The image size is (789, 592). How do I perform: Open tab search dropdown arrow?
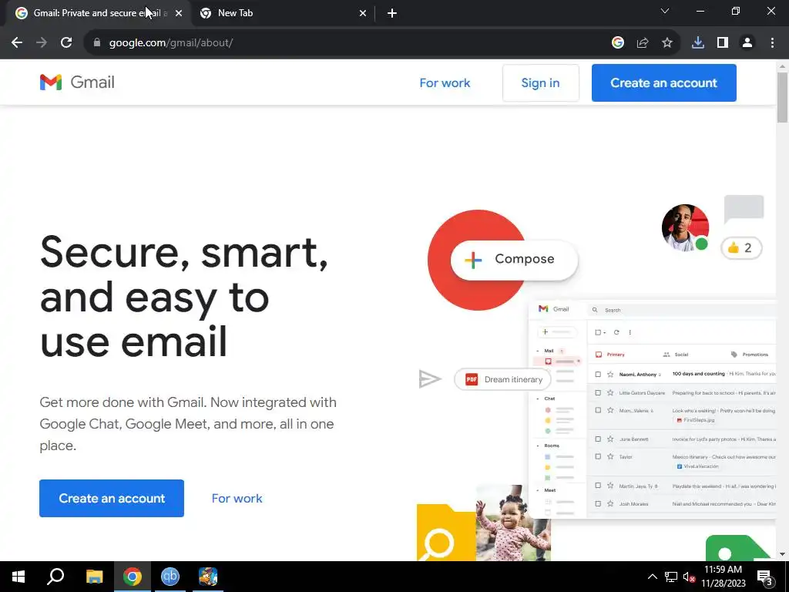(665, 11)
